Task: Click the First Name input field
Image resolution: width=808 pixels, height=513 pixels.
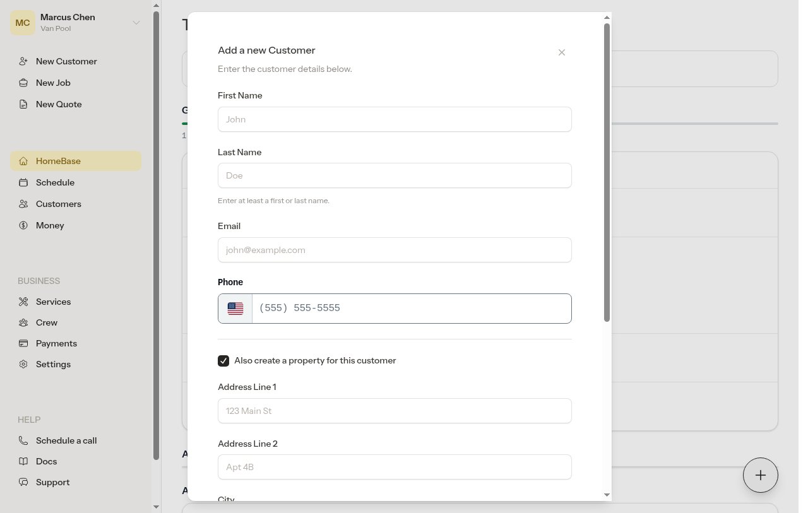Action: (x=395, y=119)
